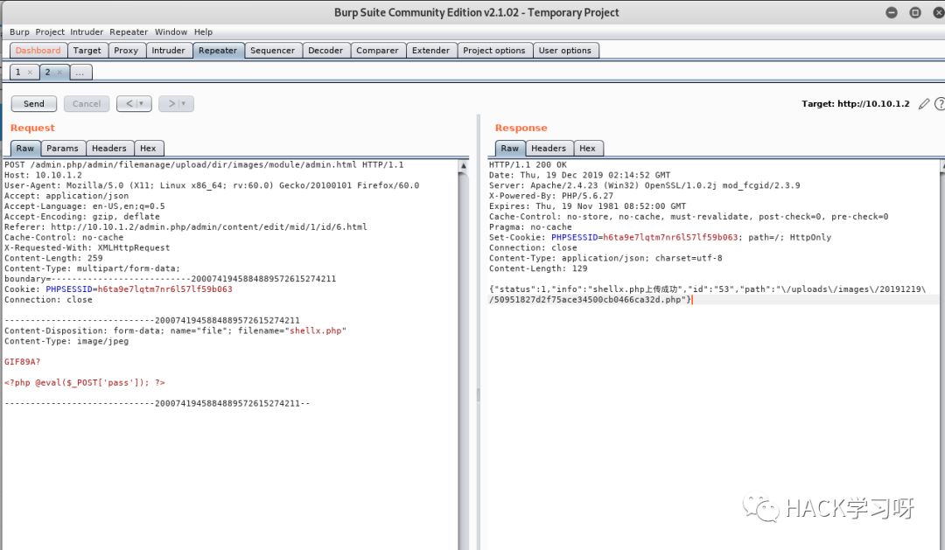
Task: Open forward history dropdown arrow
Action: 185,103
